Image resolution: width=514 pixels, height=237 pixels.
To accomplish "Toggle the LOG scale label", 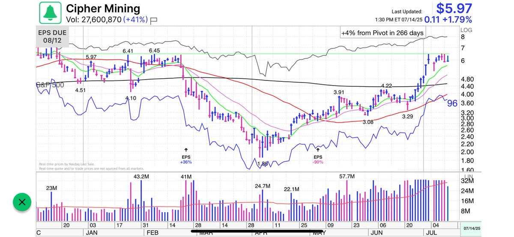I will 466,30.
